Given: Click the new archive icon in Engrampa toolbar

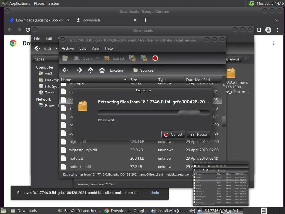Looking at the screenshot, I should pos(65,58).
